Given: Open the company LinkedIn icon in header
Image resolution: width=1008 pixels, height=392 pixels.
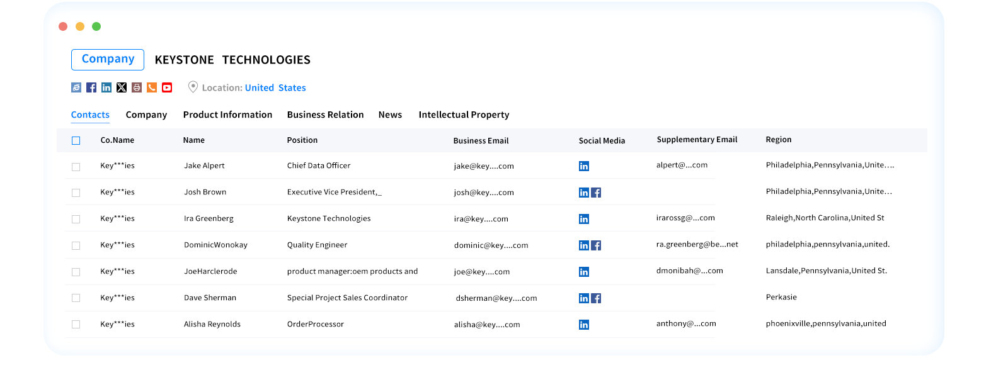Looking at the screenshot, I should click(106, 87).
